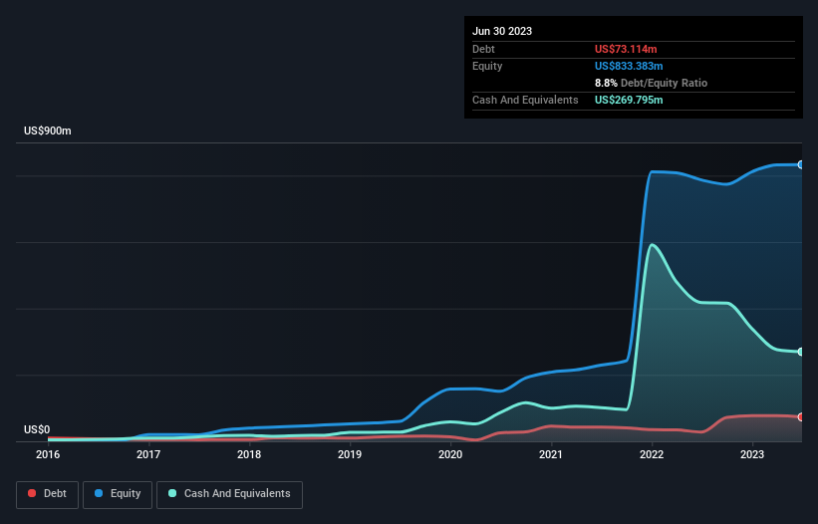Click the 2018 x-axis label
The height and width of the screenshot is (524, 818).
click(249, 454)
